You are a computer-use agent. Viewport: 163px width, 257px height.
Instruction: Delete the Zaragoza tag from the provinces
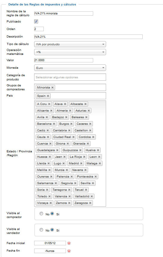90,203
